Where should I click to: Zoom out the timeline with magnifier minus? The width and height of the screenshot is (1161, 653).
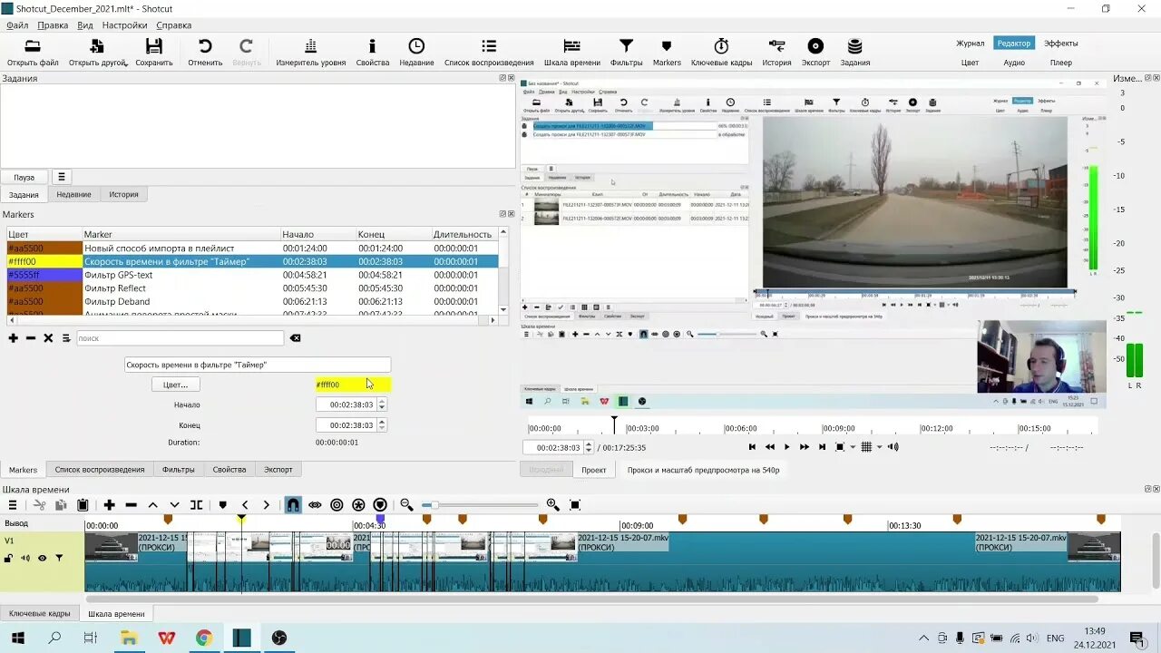pos(406,505)
